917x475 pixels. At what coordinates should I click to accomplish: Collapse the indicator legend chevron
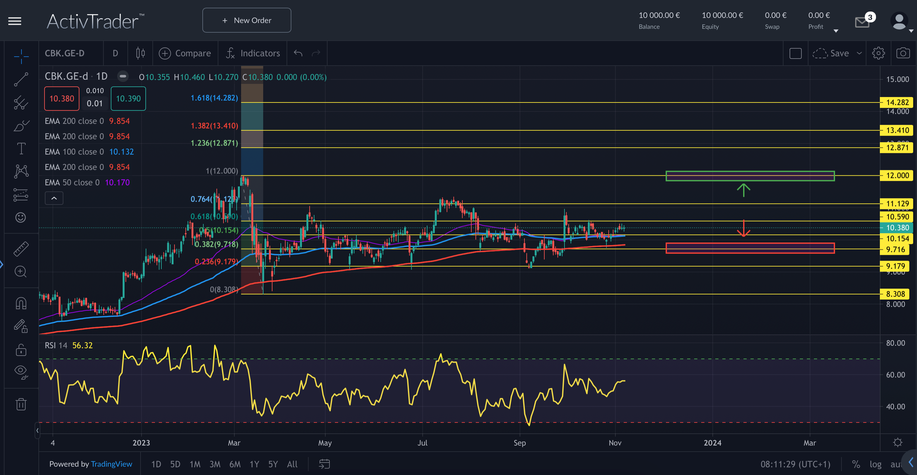point(54,198)
